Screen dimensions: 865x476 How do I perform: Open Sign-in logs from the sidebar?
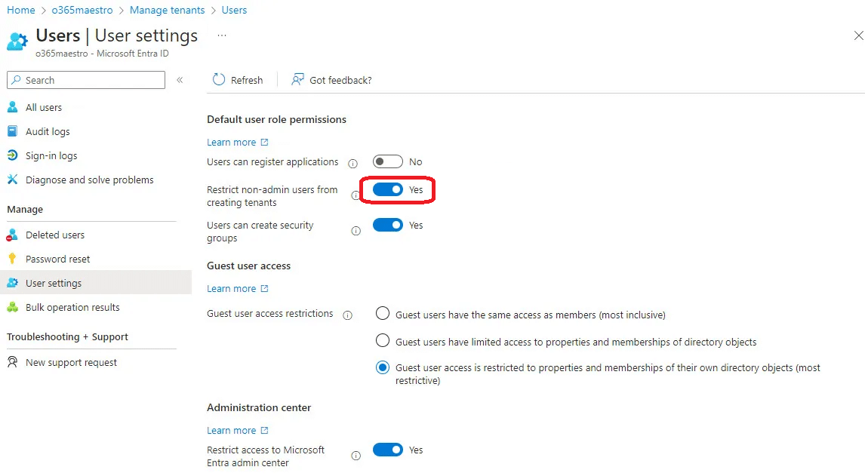click(x=51, y=155)
